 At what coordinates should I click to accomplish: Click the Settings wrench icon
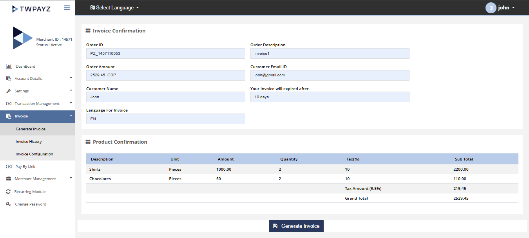(9, 91)
